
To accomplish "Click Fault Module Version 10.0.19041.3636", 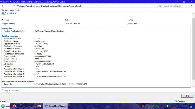I will (41, 51).
